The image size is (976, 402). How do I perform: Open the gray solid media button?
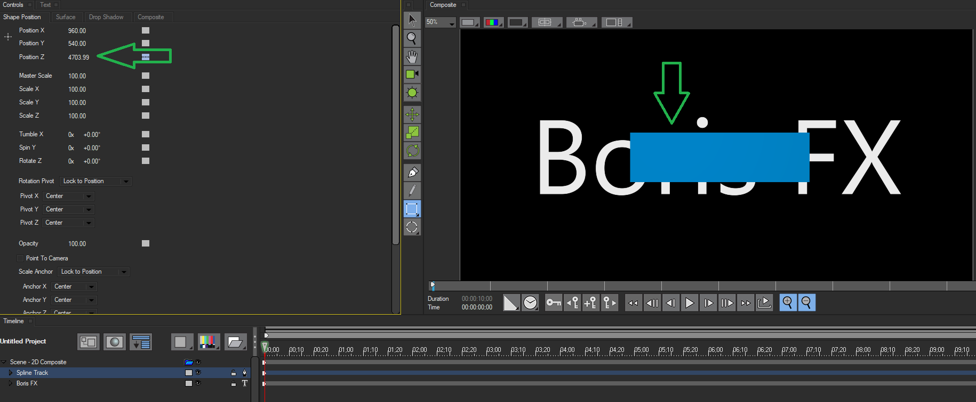coord(182,342)
